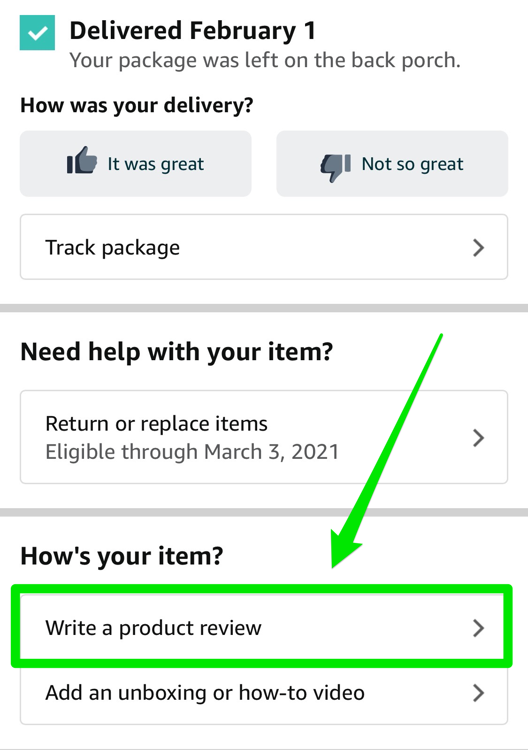
Task: Open the Track package option
Action: tap(113, 247)
